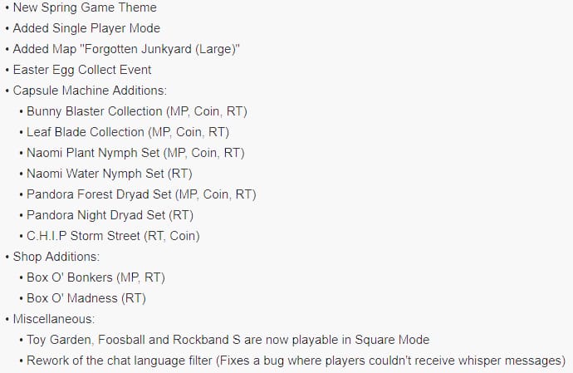Click the "Capsule Machine Additions:" heading
This screenshot has height=373, width=573.
[x=90, y=91]
